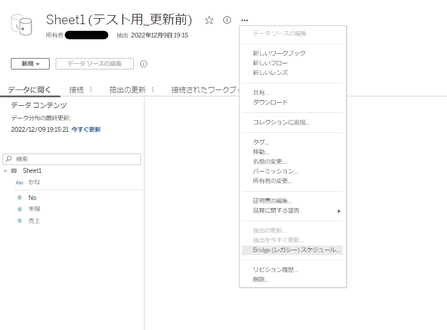Click the data source icon at top left
The width and height of the screenshot is (447, 330).
pos(21,24)
